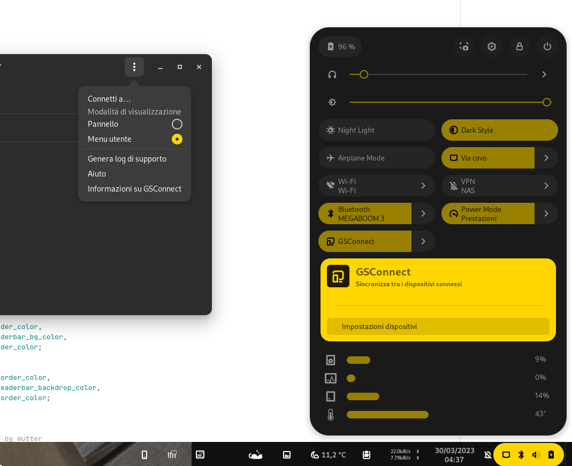Open the three-dot menu button in GSConnect window
The width and height of the screenshot is (572, 466).
pos(134,67)
